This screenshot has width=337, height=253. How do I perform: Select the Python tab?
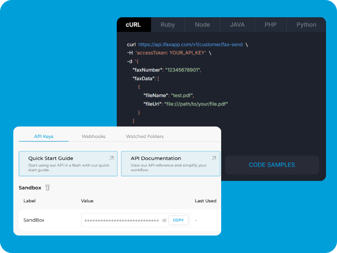coord(306,24)
